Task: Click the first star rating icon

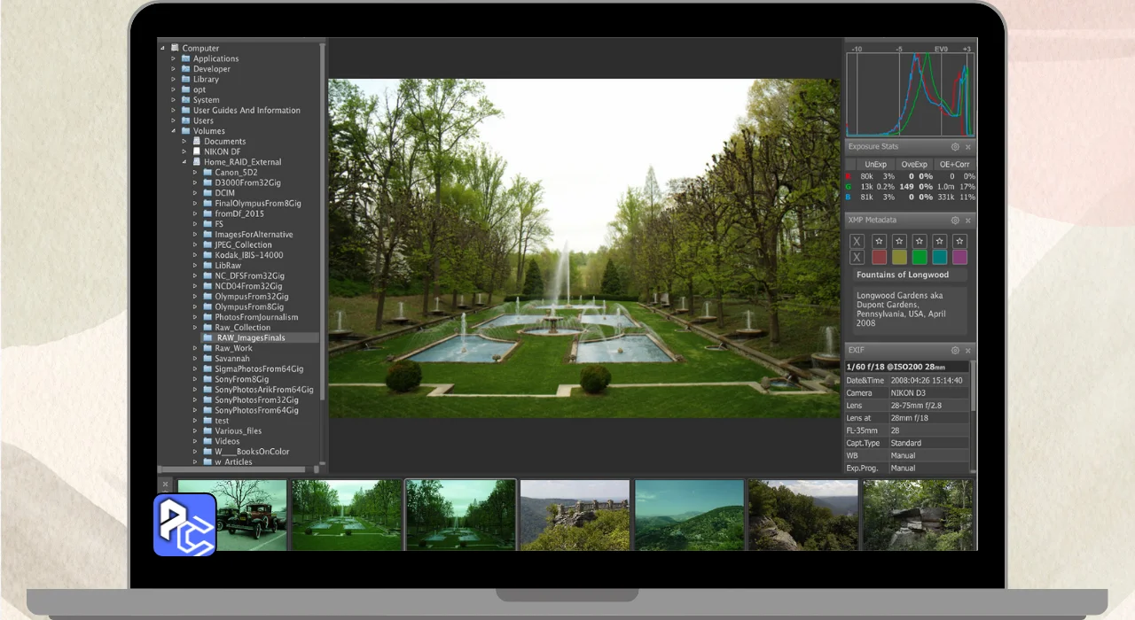Action: coord(879,241)
